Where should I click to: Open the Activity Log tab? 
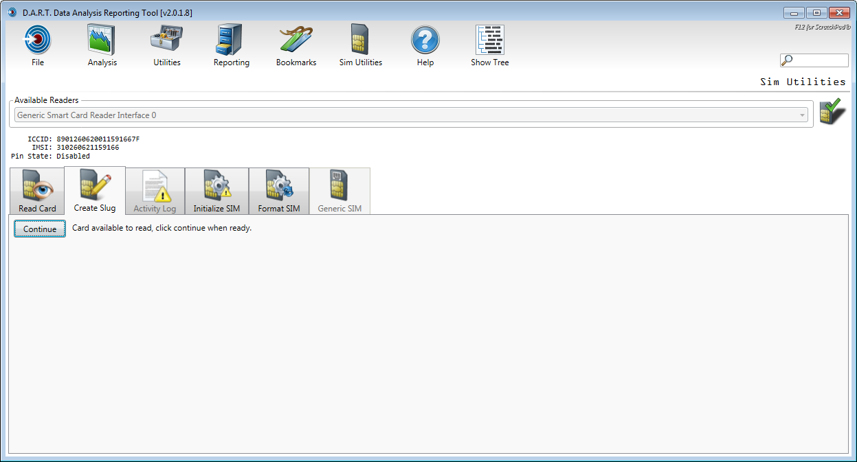point(155,191)
